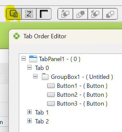Open the Z-order tab editor icon
This screenshot has width=122, height=132.
coord(29,14)
